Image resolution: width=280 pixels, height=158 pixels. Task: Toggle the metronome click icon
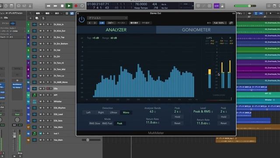(222, 6)
